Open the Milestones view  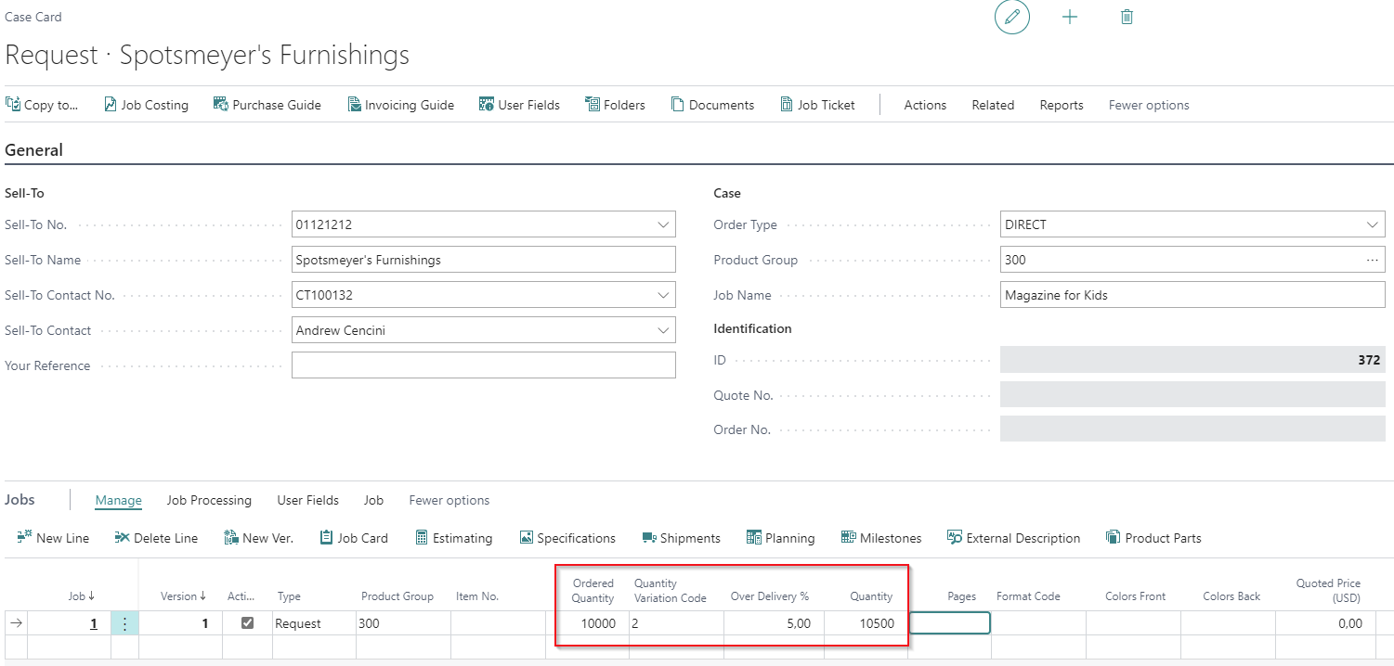pos(880,537)
